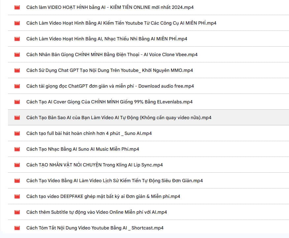Open full bài hát hơn 4 phút Suno file

tap(89, 133)
